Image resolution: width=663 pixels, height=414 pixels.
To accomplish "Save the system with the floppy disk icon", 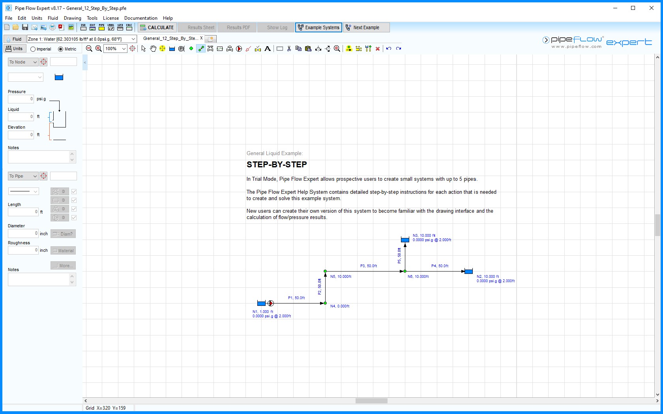I will (25, 27).
